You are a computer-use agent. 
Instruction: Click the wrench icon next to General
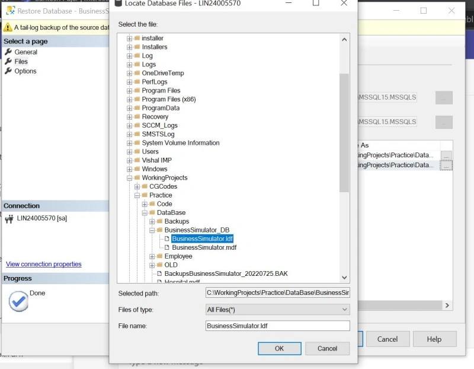[x=8, y=52]
